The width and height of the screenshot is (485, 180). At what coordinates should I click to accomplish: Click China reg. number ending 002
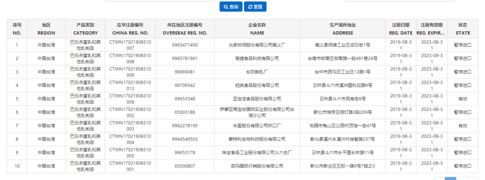(130, 112)
